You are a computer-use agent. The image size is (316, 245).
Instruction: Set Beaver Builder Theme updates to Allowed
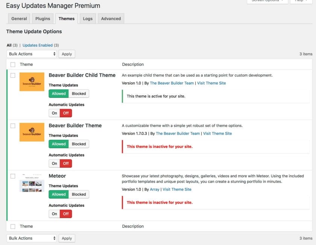click(59, 144)
